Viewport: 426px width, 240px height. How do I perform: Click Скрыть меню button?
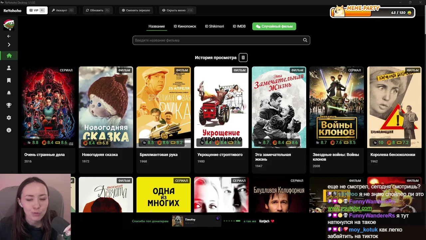(177, 10)
